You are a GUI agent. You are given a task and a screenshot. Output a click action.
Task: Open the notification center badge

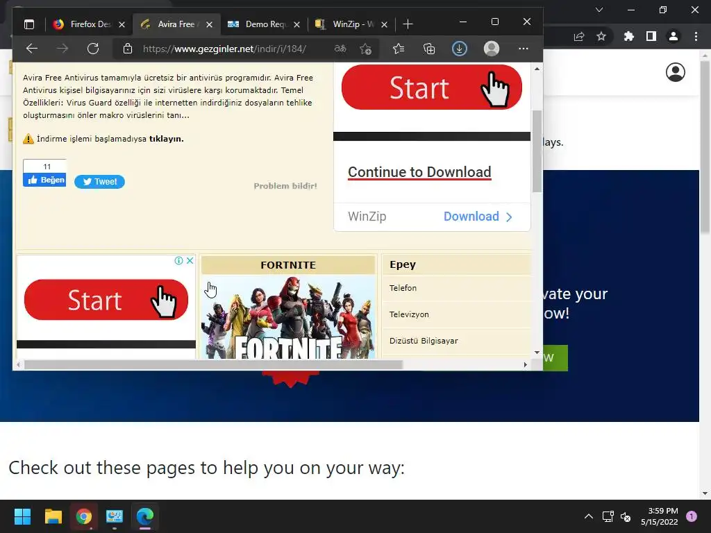point(692,516)
